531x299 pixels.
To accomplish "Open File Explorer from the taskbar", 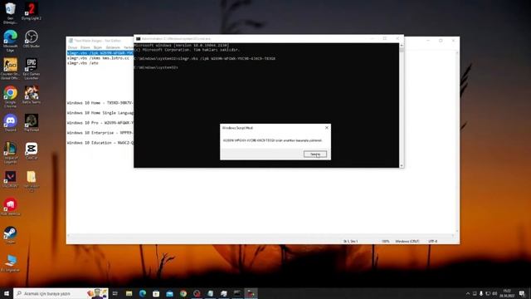I will (129, 293).
